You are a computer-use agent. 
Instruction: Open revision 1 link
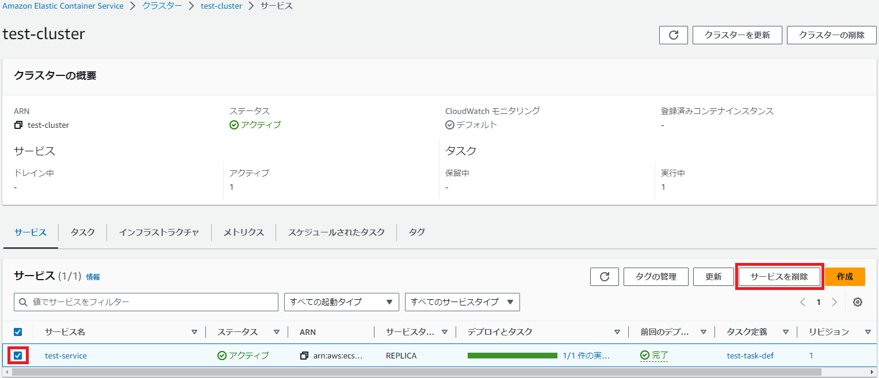811,356
